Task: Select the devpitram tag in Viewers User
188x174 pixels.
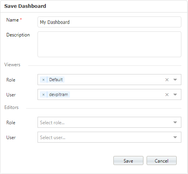Action: (x=59, y=94)
